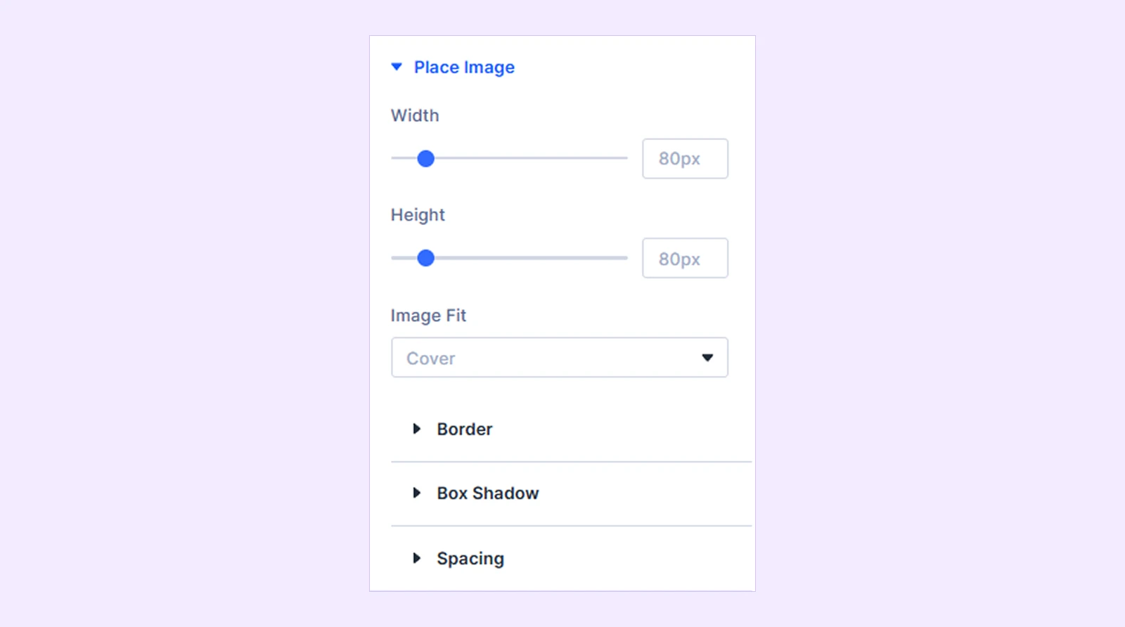Click the Box Shadow section label
The image size is (1125, 627).
(488, 493)
